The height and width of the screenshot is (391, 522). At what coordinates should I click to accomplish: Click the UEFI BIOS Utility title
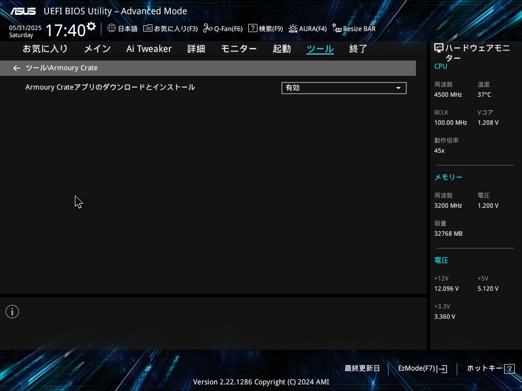pos(115,11)
